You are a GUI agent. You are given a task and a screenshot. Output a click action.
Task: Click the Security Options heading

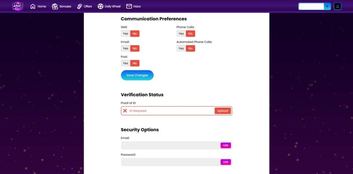click(140, 130)
